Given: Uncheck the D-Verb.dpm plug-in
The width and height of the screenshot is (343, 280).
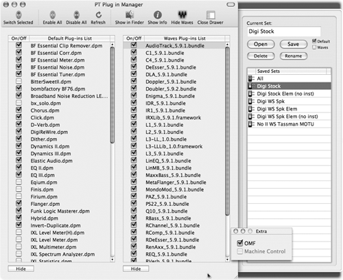Looking at the screenshot, I should 19,124.
